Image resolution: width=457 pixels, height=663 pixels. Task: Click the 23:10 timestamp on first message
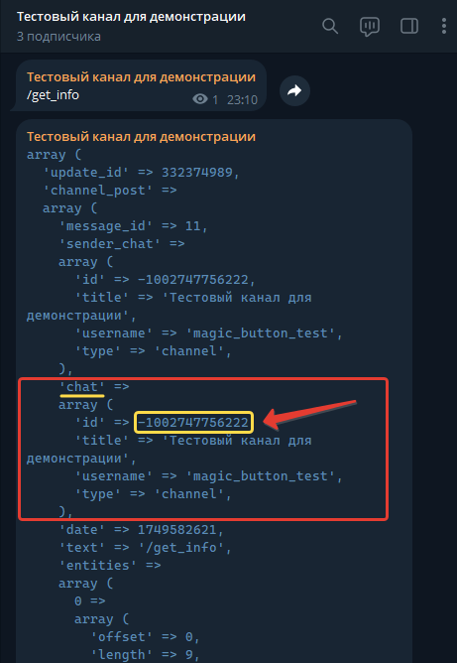242,100
